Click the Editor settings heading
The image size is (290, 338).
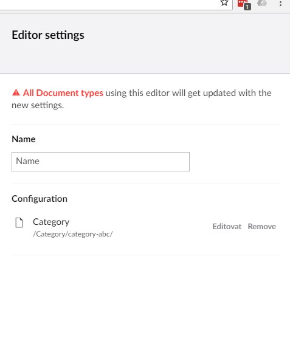pyautogui.click(x=48, y=35)
